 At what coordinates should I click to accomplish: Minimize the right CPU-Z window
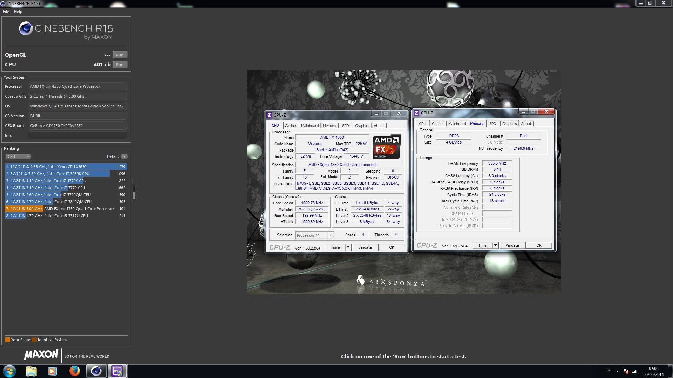click(523, 112)
